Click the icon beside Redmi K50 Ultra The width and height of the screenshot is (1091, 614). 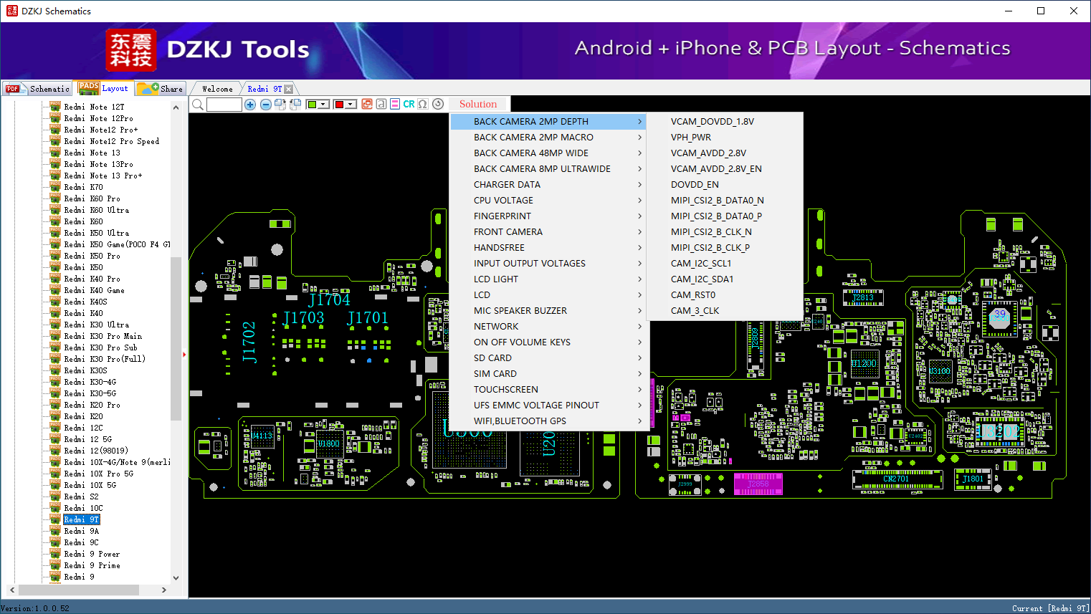(55, 233)
